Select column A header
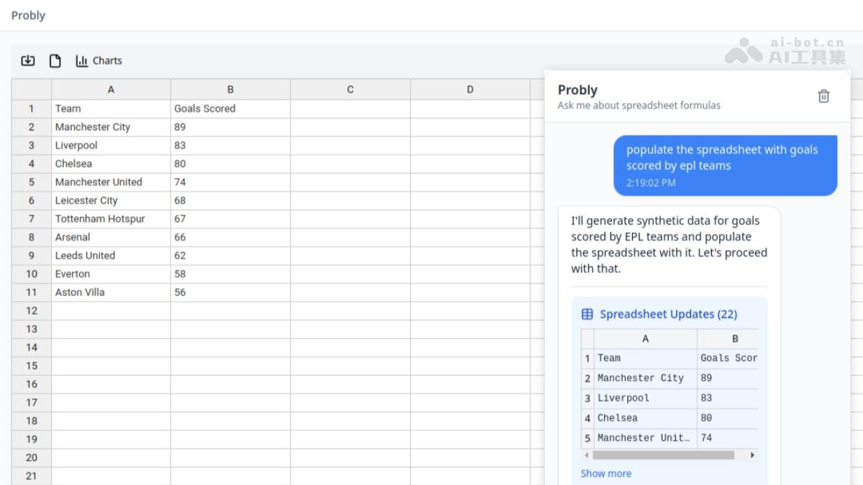 [x=111, y=90]
